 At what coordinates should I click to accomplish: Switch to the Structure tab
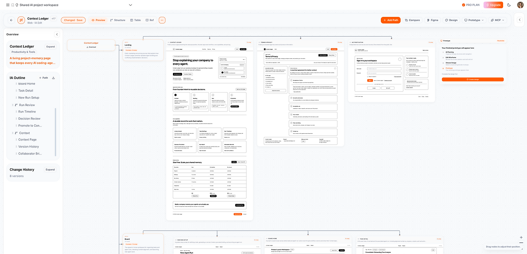117,20
